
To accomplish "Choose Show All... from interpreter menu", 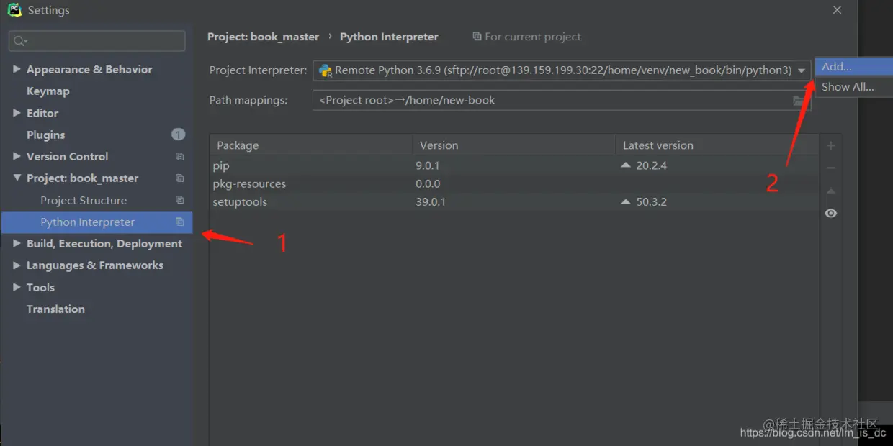I will (x=854, y=87).
